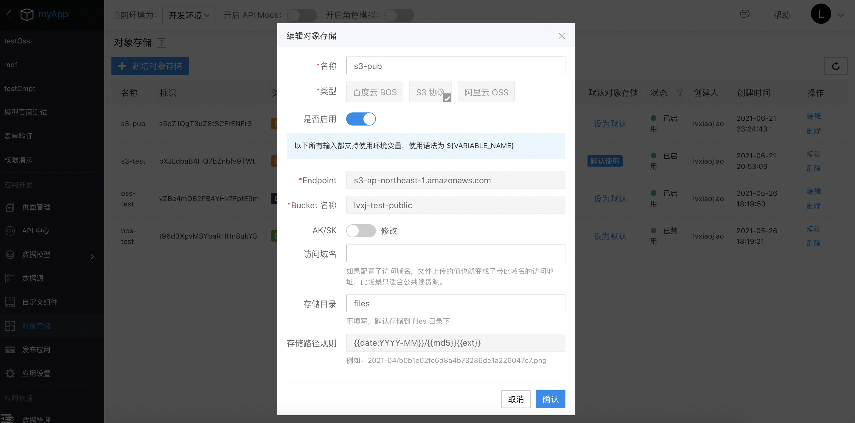Select the S3 协议 type option

(430, 92)
